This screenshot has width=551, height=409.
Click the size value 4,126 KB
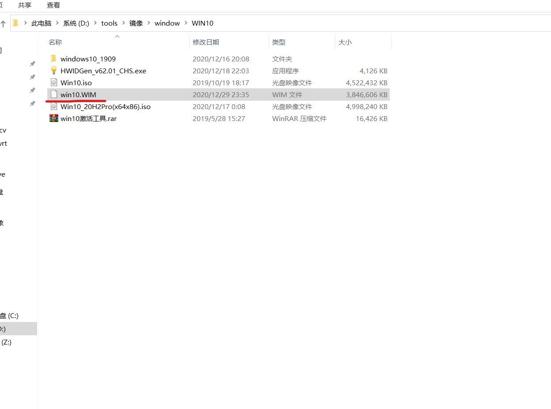tap(373, 71)
